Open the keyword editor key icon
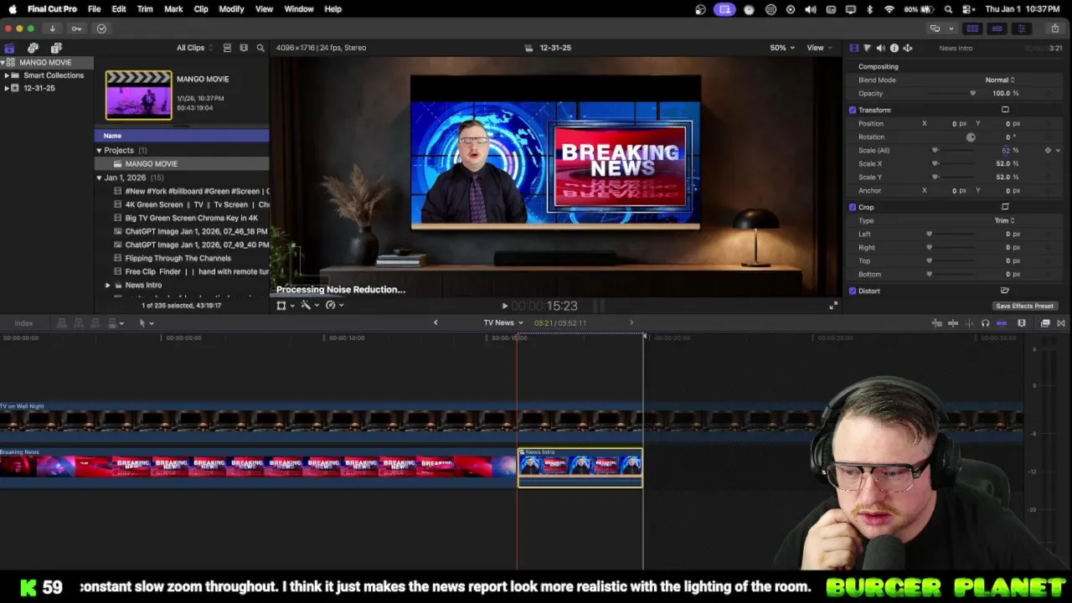Viewport: 1072px width, 603px height. [x=76, y=28]
